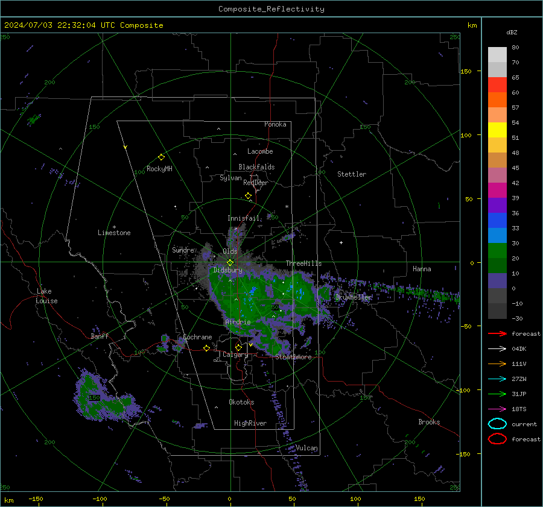Pick the bright green 20-30 dBZ band
This screenshot has width=543, height=507.
(x=497, y=251)
